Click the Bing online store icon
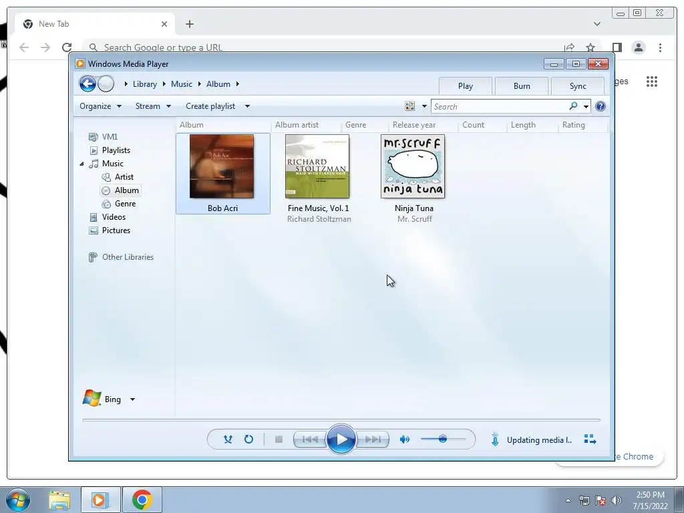The width and height of the screenshot is (684, 513). (x=92, y=398)
